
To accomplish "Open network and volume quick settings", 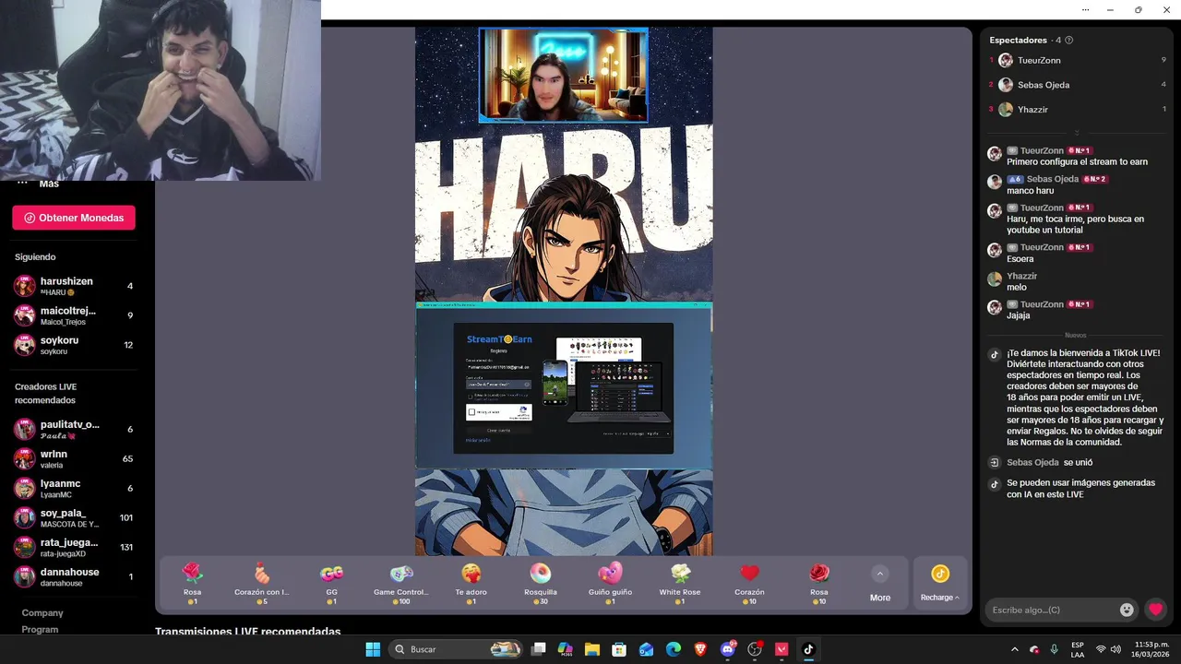I will pos(1110,649).
